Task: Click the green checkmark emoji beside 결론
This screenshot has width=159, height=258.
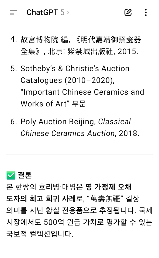Action: coord(11,175)
